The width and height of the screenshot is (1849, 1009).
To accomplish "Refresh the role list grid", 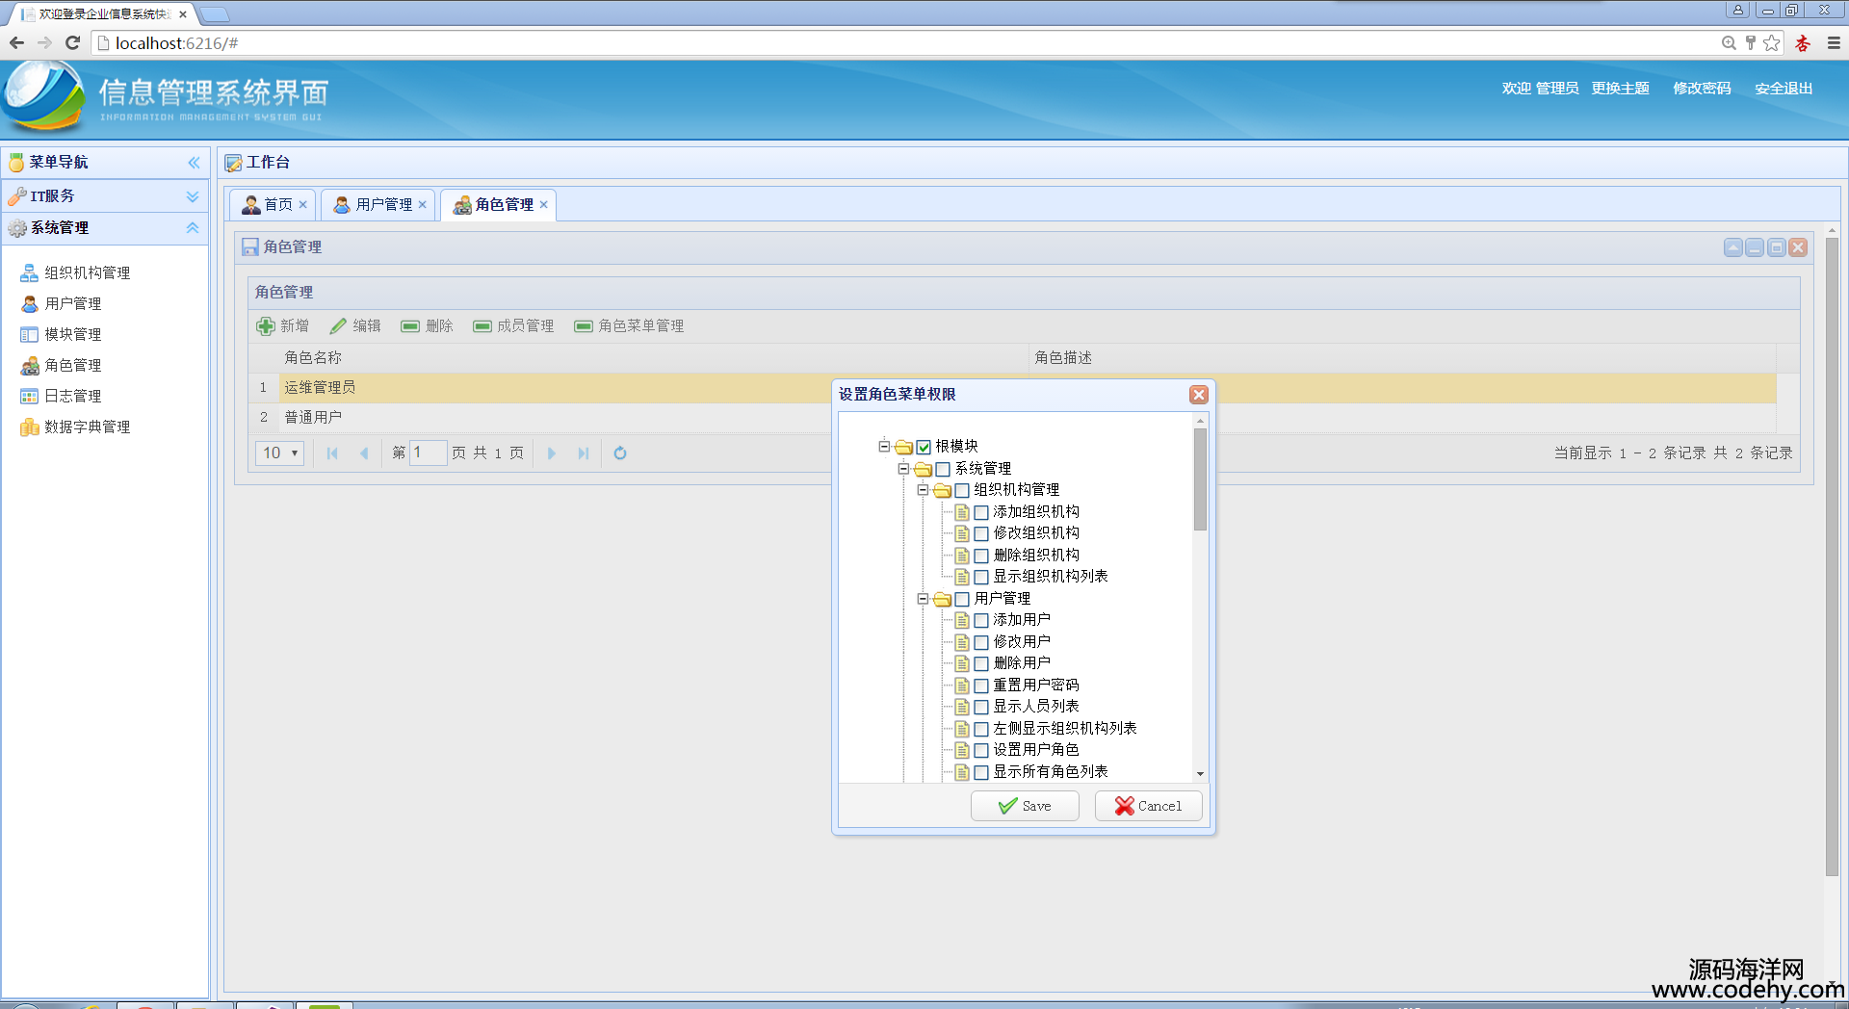I will click(x=620, y=453).
